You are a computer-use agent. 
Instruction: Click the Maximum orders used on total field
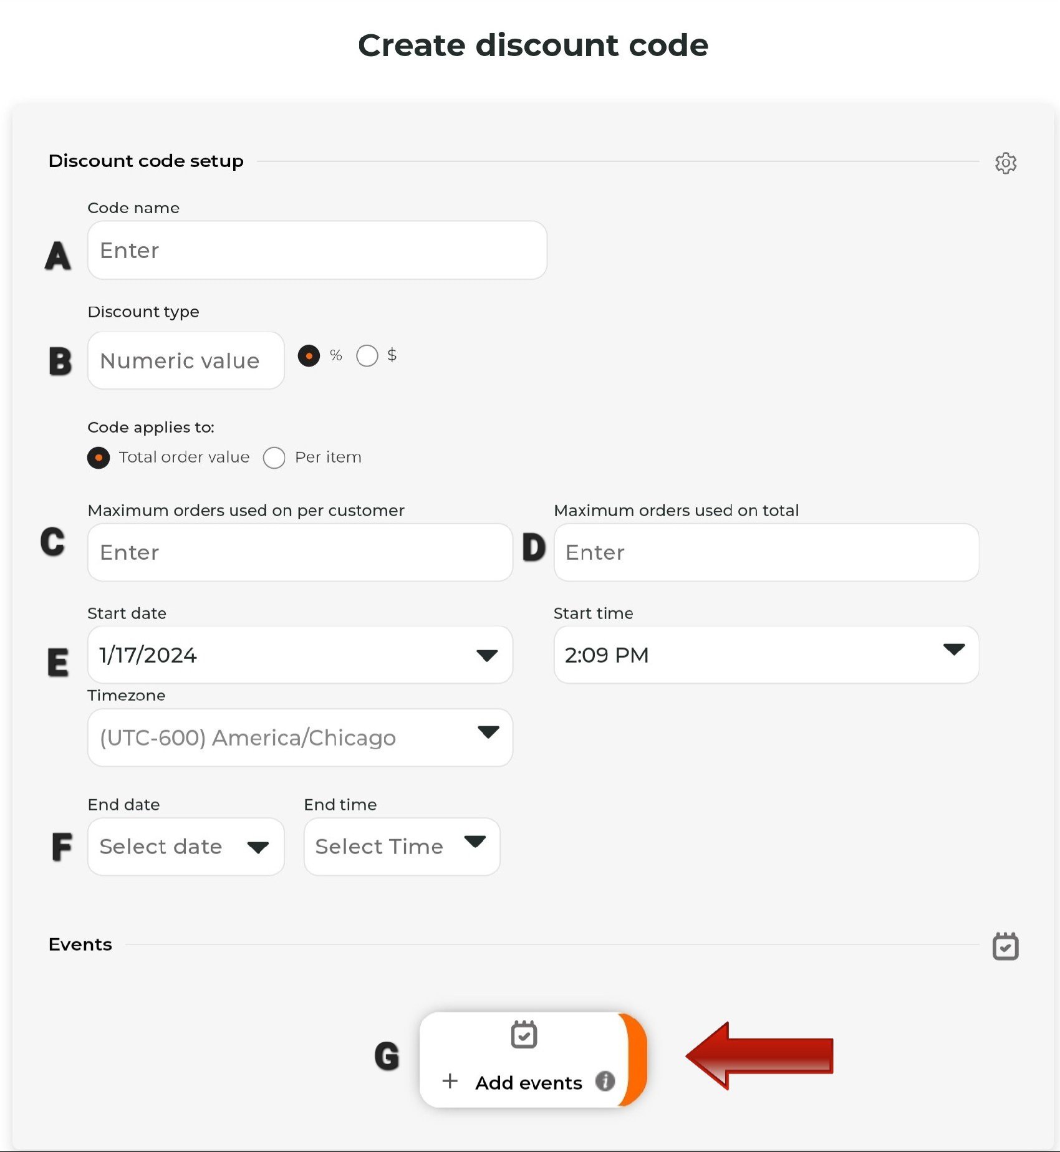(x=766, y=552)
